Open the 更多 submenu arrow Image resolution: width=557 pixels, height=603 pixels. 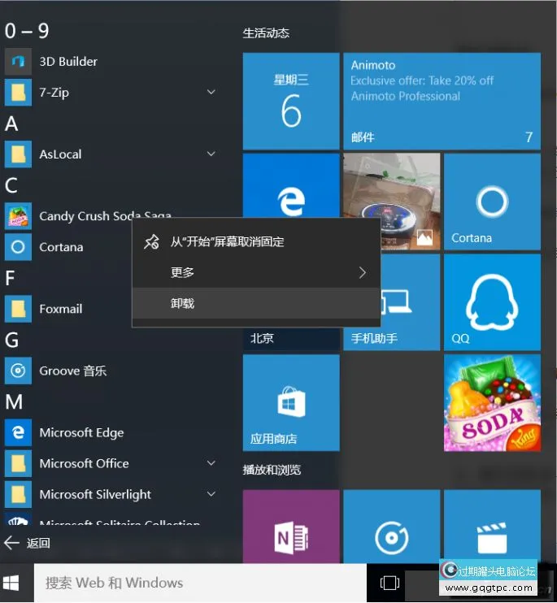tap(363, 273)
